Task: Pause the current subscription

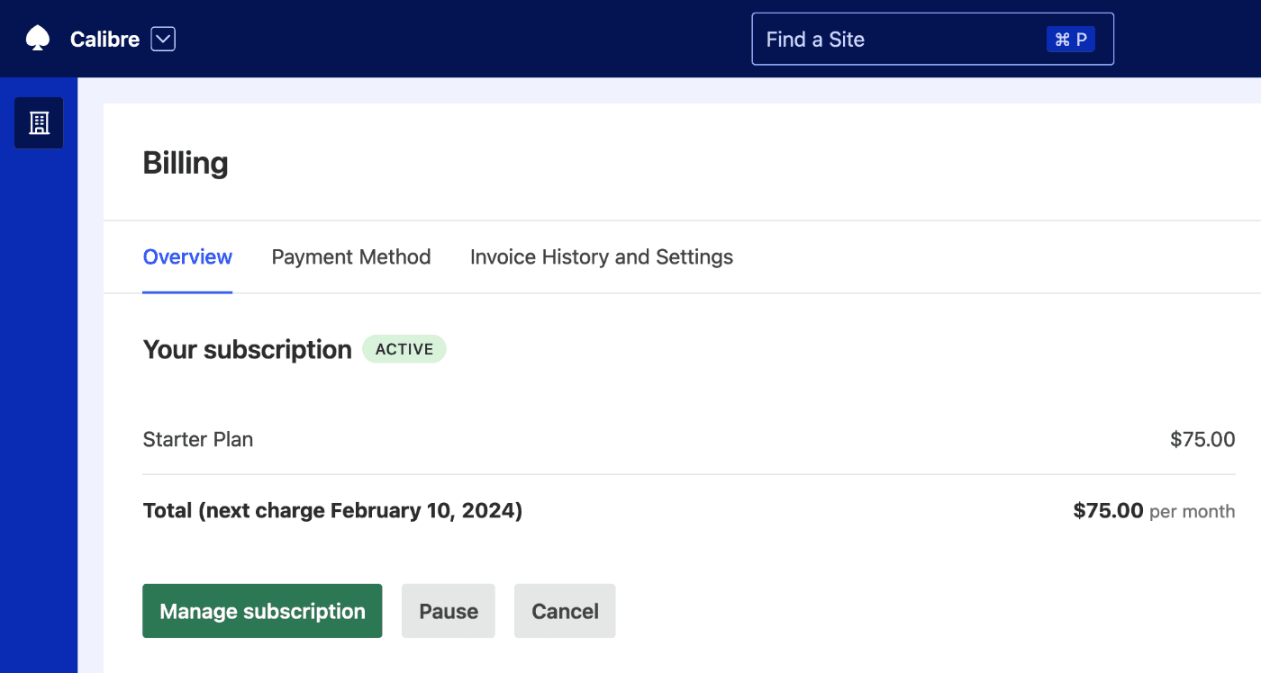Action: coord(448,611)
